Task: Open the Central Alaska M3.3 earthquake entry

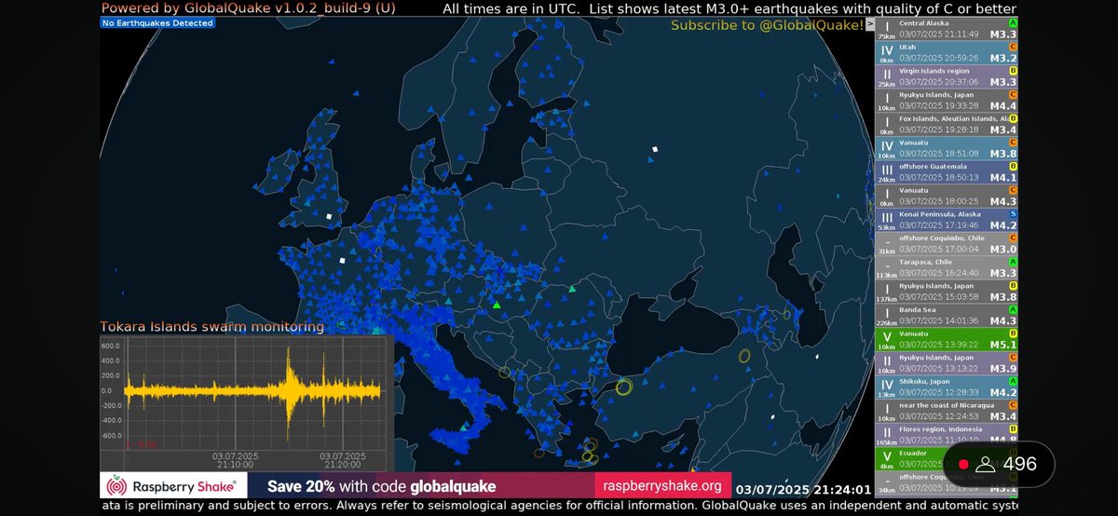Action: click(947, 27)
